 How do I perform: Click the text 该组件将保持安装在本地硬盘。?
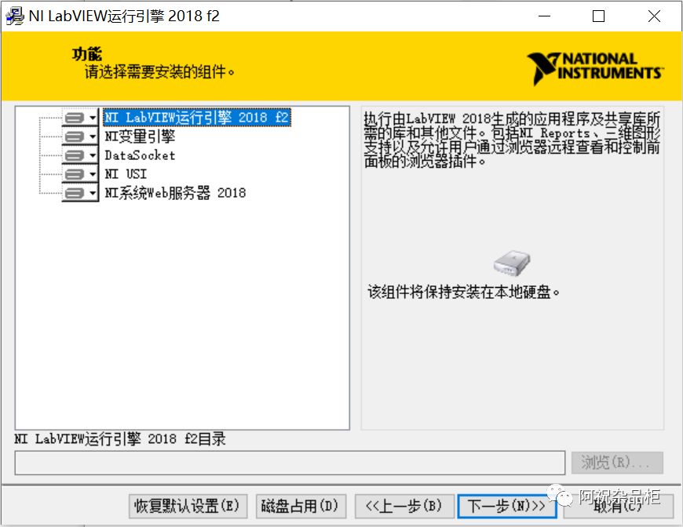pyautogui.click(x=464, y=292)
